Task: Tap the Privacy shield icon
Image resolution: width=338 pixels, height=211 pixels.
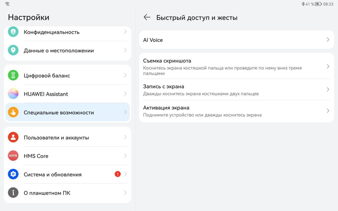Action: 13,32
